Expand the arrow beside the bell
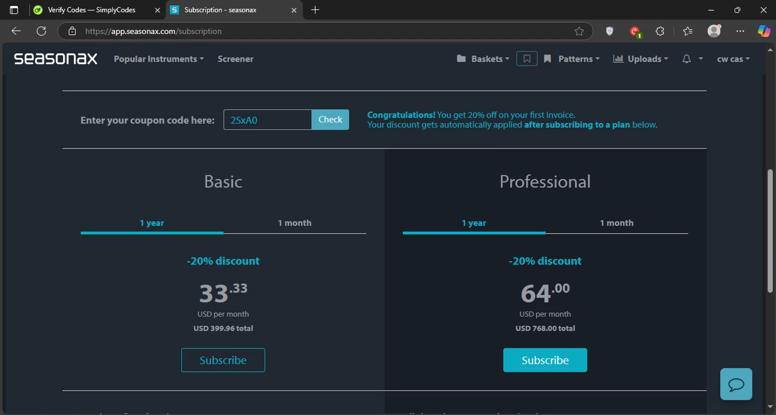Screen dimensions: 776x415 click(701, 59)
